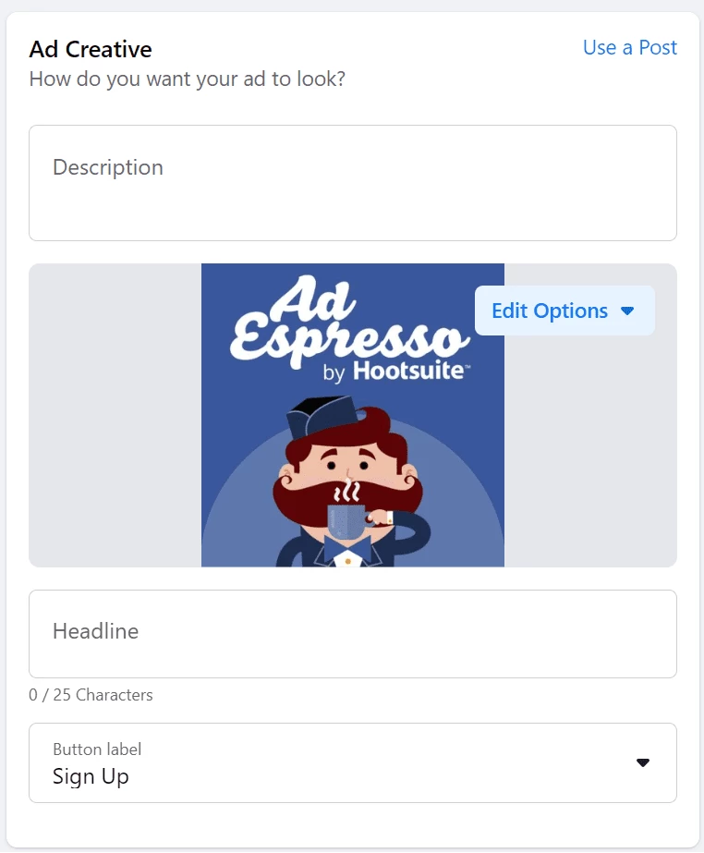Focus the Description text box
This screenshot has height=853, width=704.
[353, 183]
